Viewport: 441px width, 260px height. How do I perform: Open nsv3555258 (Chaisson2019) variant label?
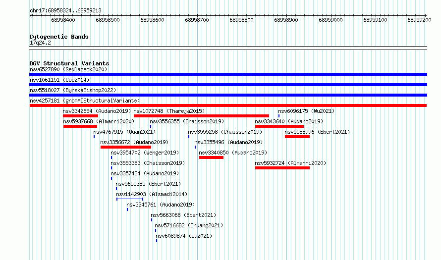[x=225, y=132]
